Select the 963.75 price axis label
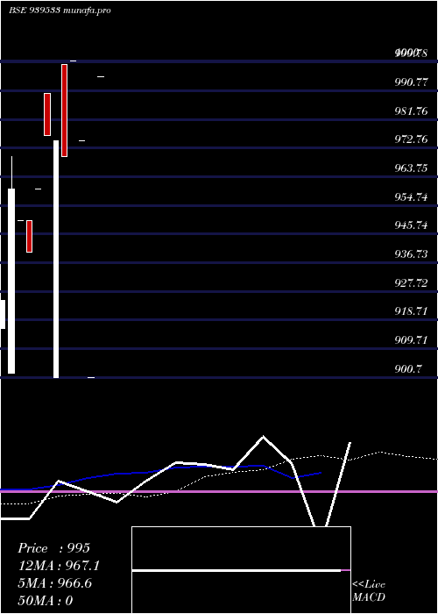This screenshot has height=614, width=438. (411, 168)
